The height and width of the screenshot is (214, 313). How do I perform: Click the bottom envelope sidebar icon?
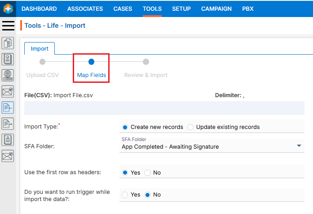pyautogui.click(x=8, y=155)
